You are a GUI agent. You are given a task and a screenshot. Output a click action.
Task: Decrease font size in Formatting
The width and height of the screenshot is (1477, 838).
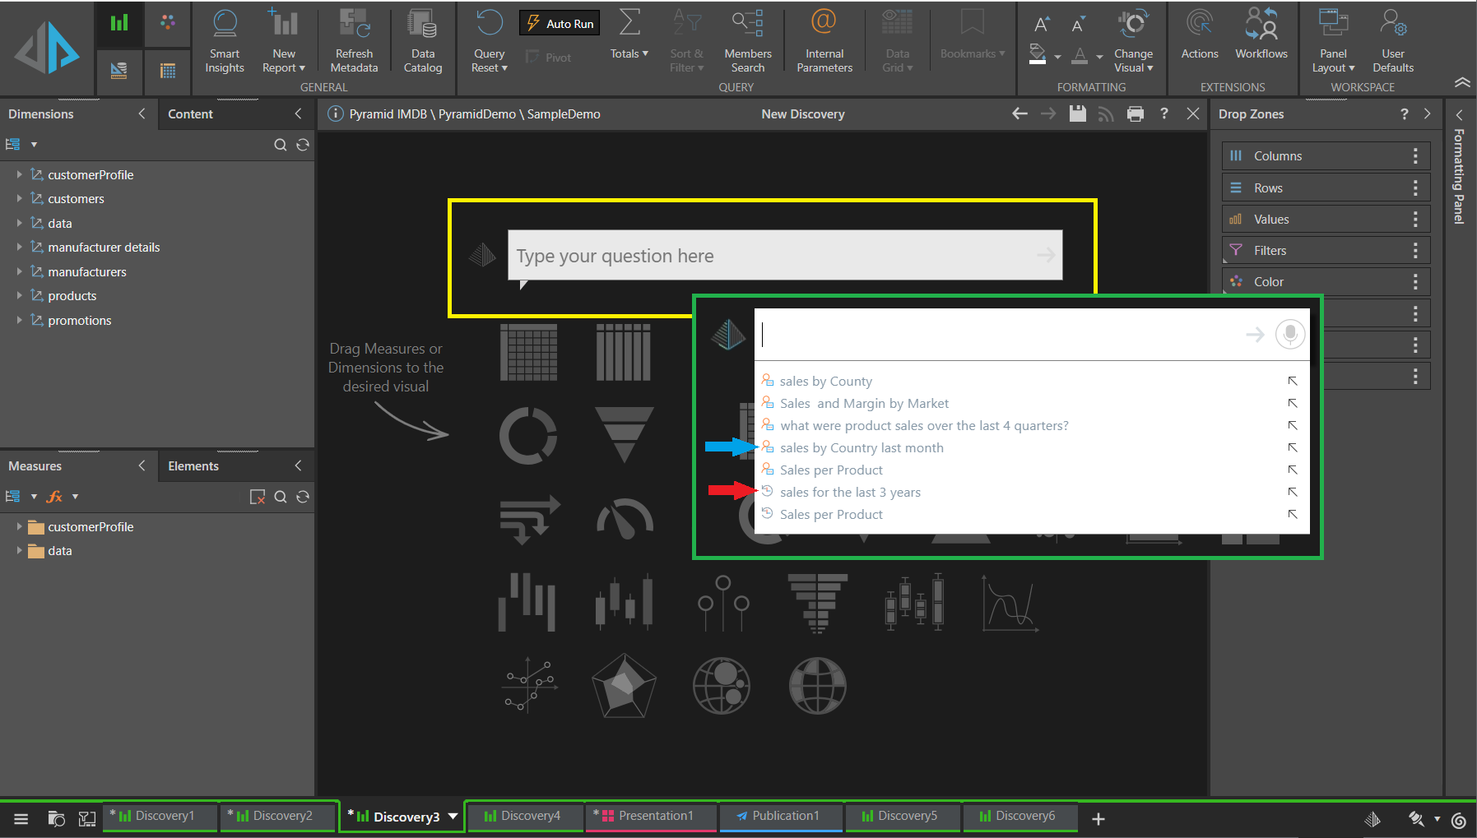click(x=1078, y=25)
